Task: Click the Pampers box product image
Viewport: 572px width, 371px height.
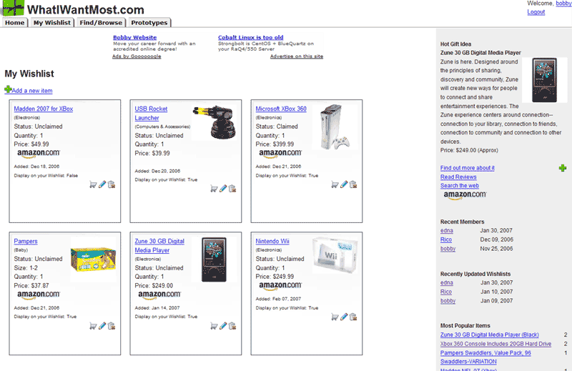Action: coord(94,259)
